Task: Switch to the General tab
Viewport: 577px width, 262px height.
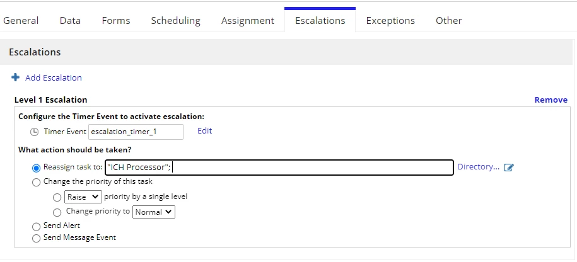Action: click(21, 21)
